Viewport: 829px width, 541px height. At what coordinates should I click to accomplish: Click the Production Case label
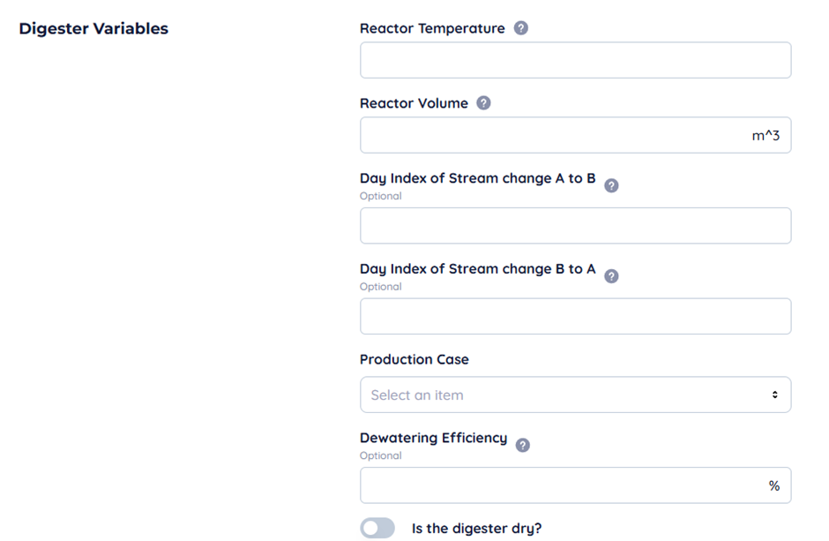414,359
